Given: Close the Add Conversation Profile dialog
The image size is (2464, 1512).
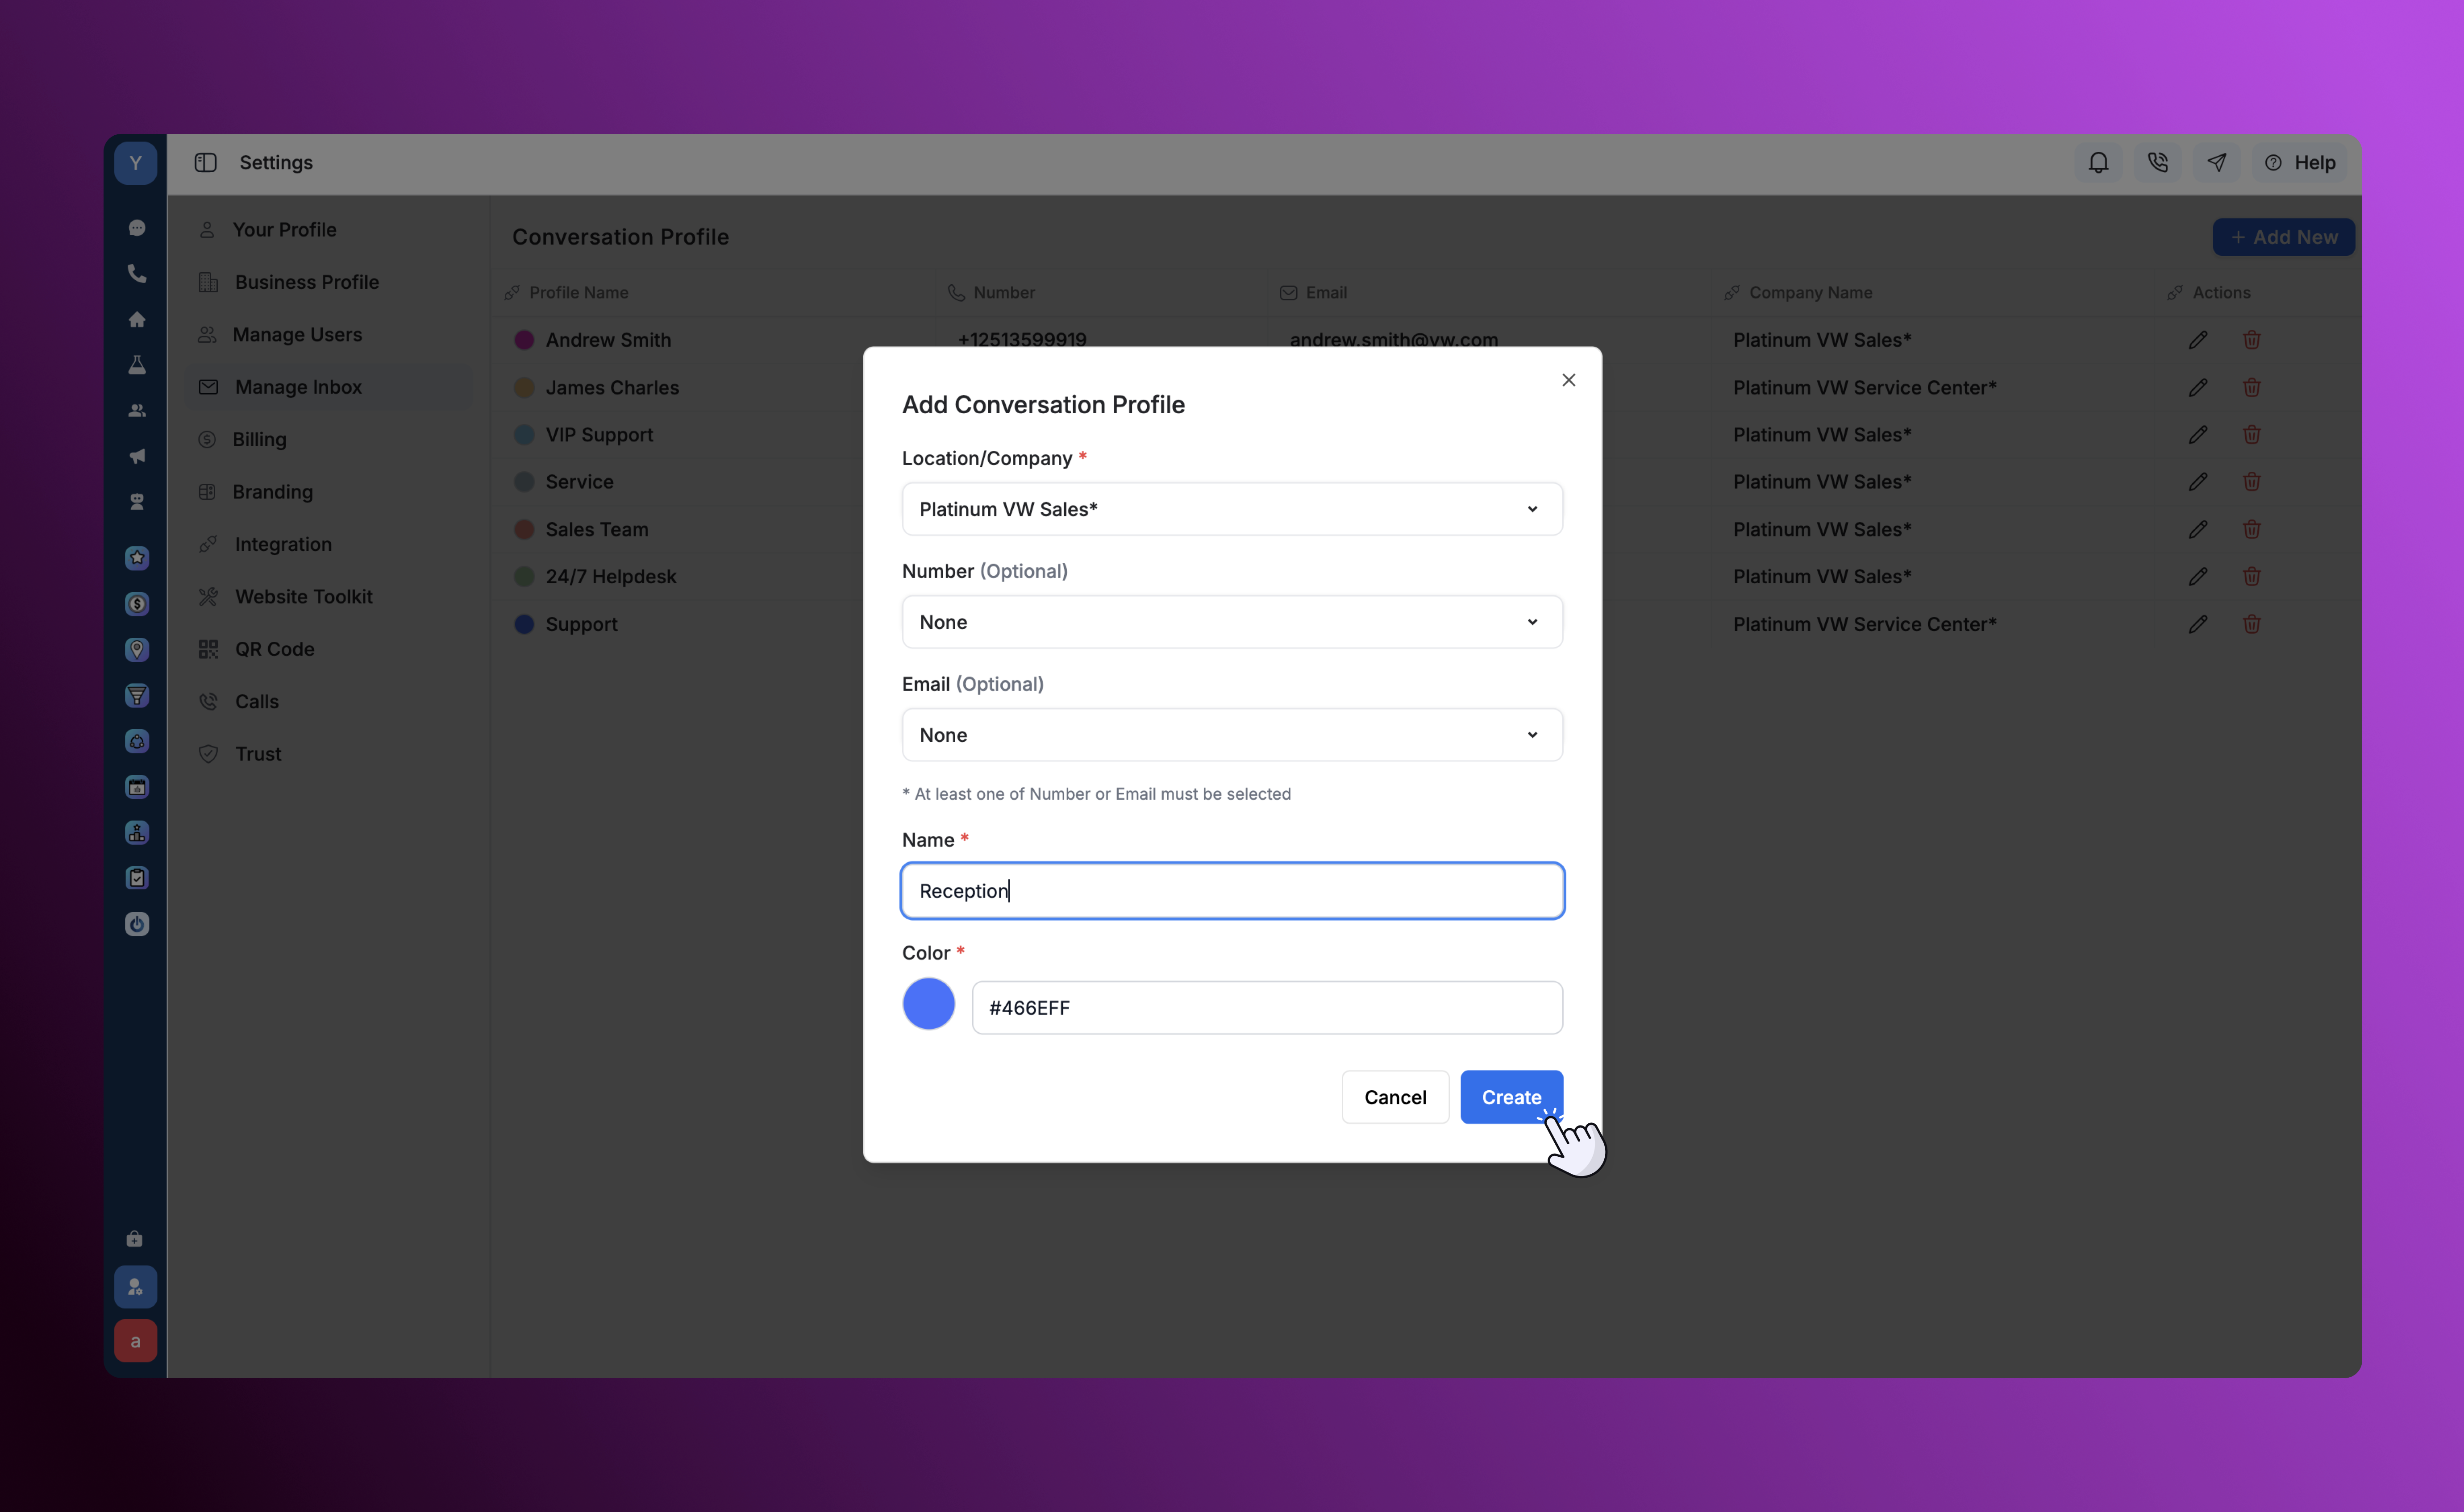Looking at the screenshot, I should [x=1568, y=380].
